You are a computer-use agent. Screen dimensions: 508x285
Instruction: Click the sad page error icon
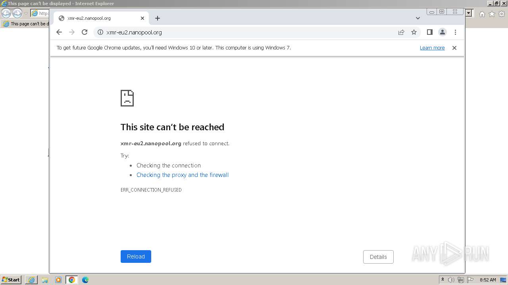point(127,98)
